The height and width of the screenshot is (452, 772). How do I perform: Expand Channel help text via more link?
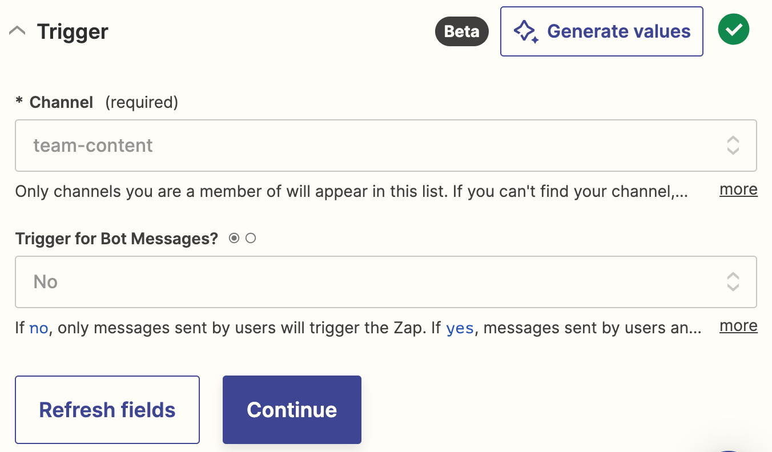(738, 189)
